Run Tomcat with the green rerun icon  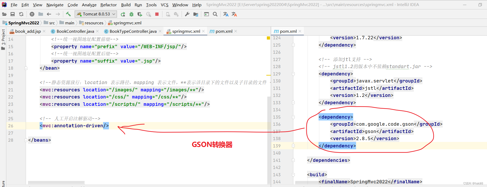click(x=123, y=14)
